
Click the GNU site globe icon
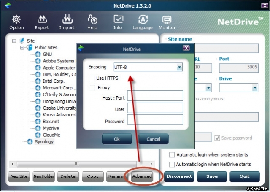[38, 54]
